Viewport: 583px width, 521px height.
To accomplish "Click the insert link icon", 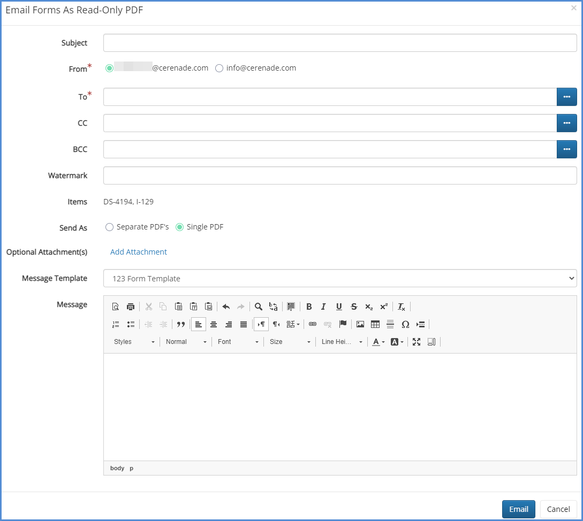I will [313, 324].
